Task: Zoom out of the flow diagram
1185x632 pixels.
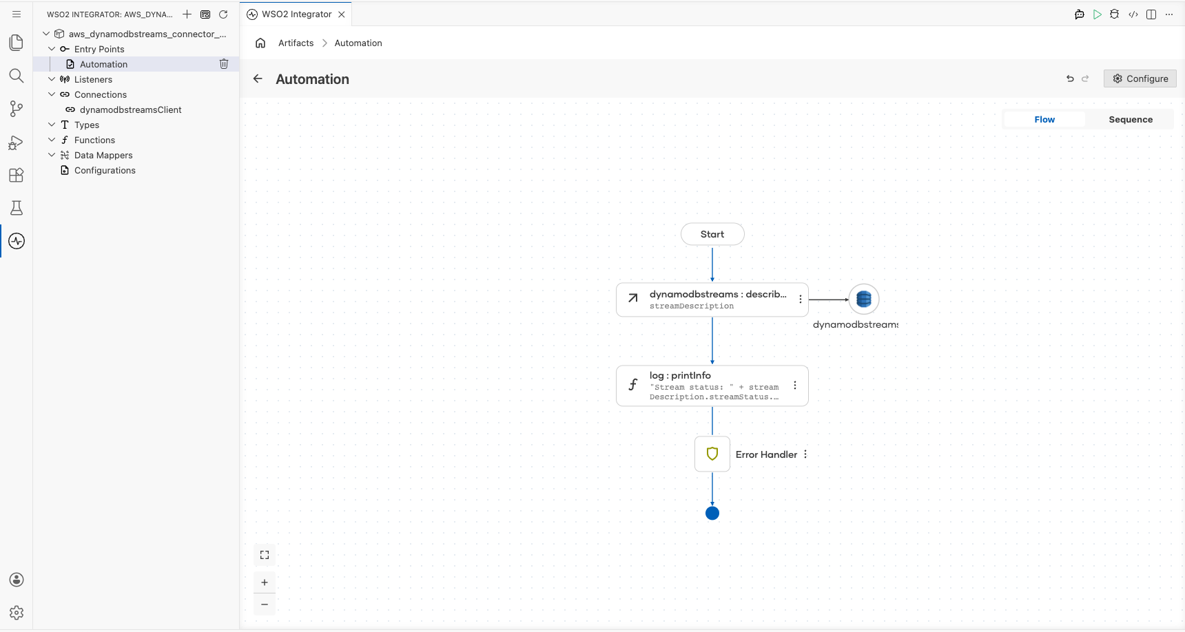Action: 265,604
